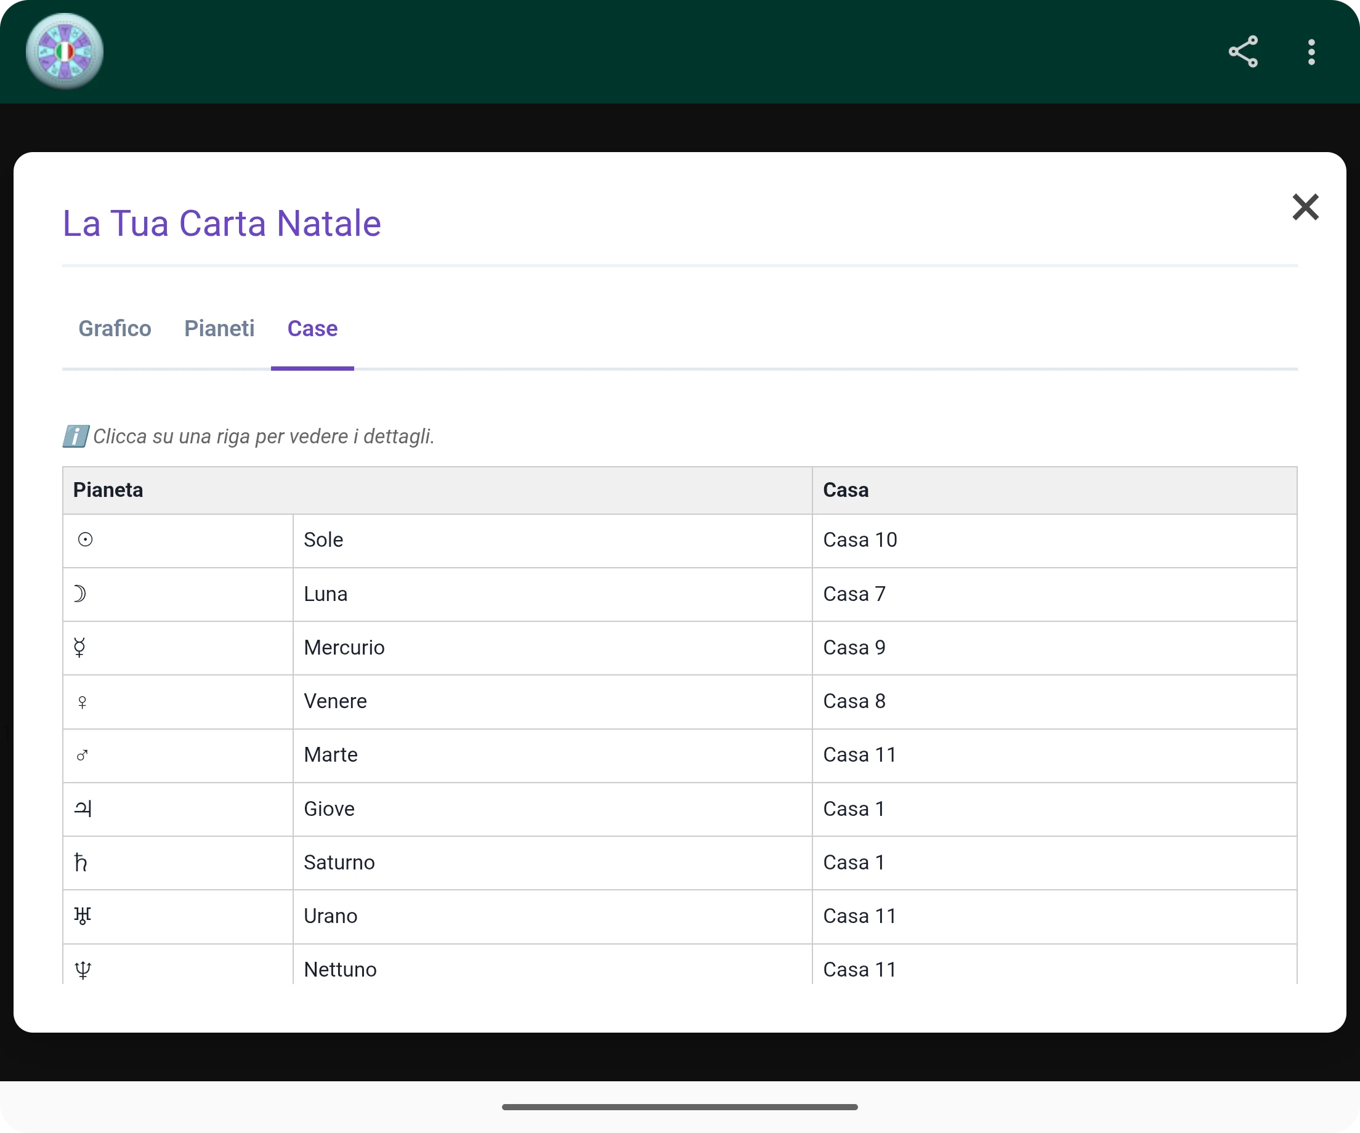Click the Venus glyph icon

pos(83,702)
